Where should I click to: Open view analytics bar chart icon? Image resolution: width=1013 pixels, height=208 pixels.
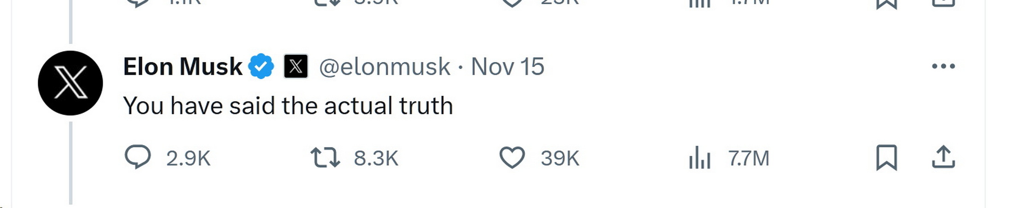click(699, 157)
